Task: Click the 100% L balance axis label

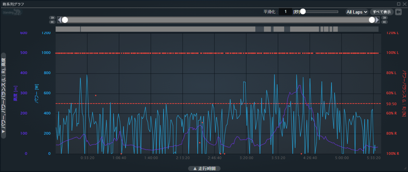Action: pyautogui.click(x=392, y=53)
